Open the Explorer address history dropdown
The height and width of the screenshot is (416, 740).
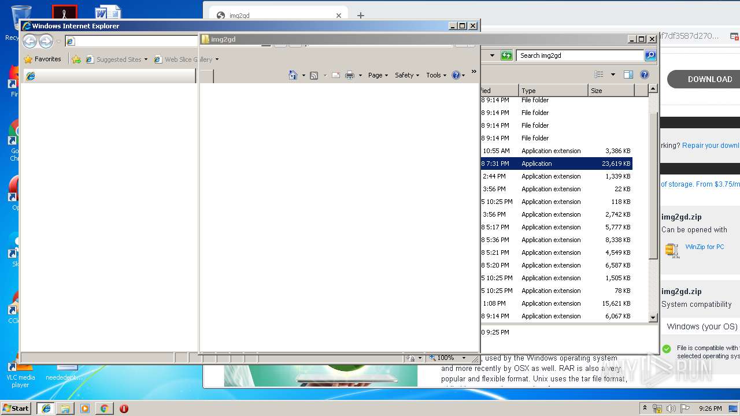tap(492, 55)
